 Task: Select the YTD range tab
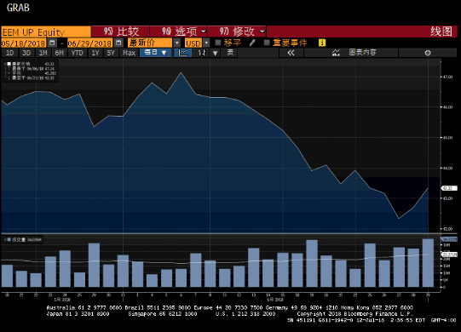tap(78, 53)
